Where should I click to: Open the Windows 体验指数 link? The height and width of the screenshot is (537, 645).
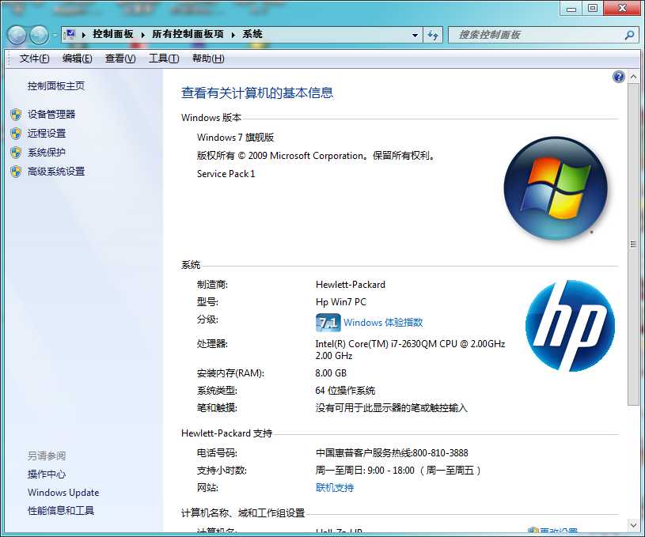click(383, 323)
